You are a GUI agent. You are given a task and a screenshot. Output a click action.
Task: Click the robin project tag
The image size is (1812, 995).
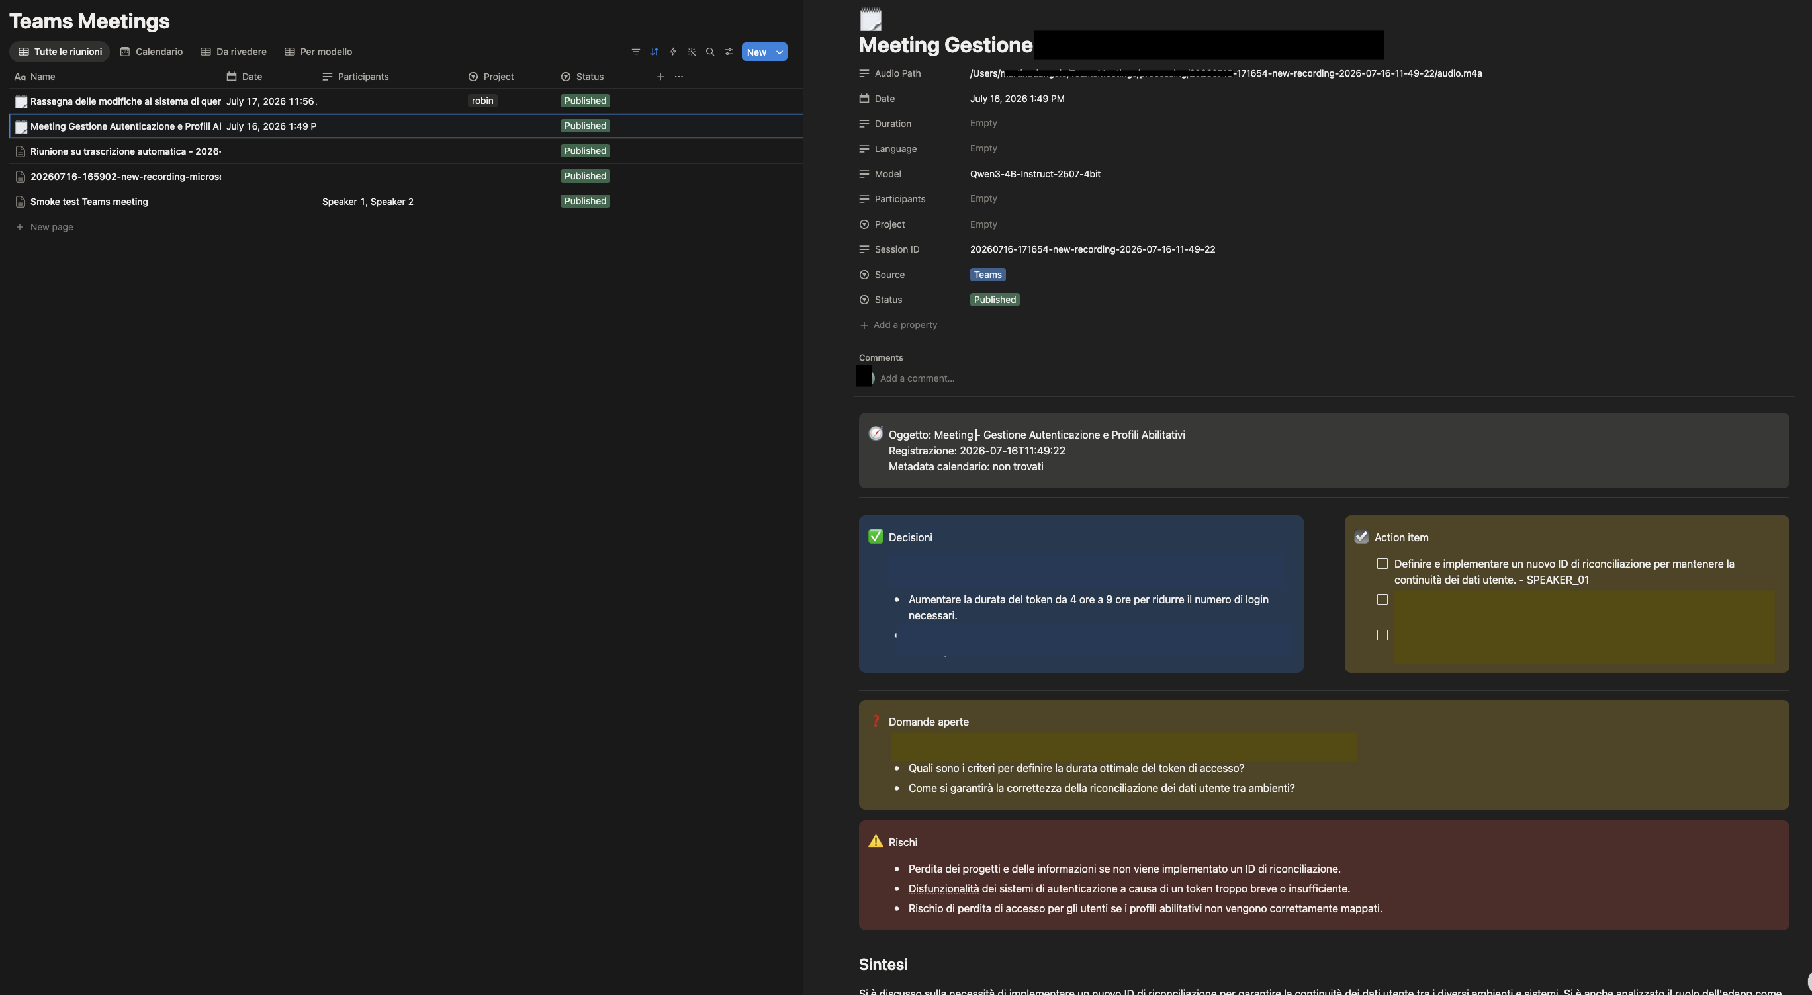[482, 101]
